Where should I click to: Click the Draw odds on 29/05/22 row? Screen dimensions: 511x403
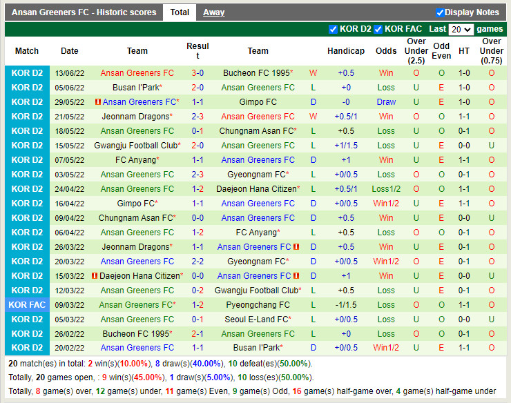pos(386,102)
